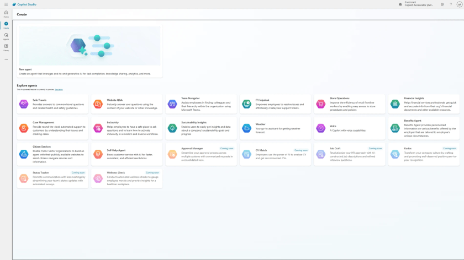This screenshot has width=464, height=260.
Task: Expand the sidebar more options ellipsis
Action: 6,59
